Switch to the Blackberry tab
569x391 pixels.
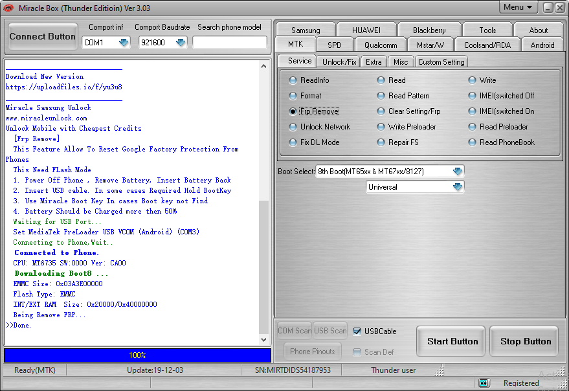coord(429,30)
